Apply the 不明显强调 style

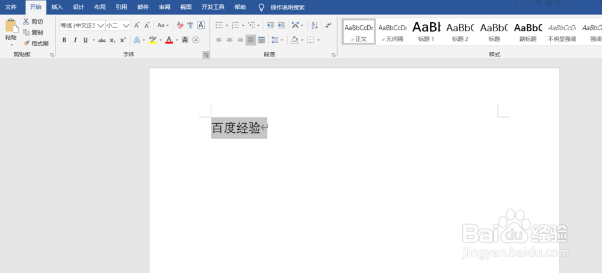562,31
